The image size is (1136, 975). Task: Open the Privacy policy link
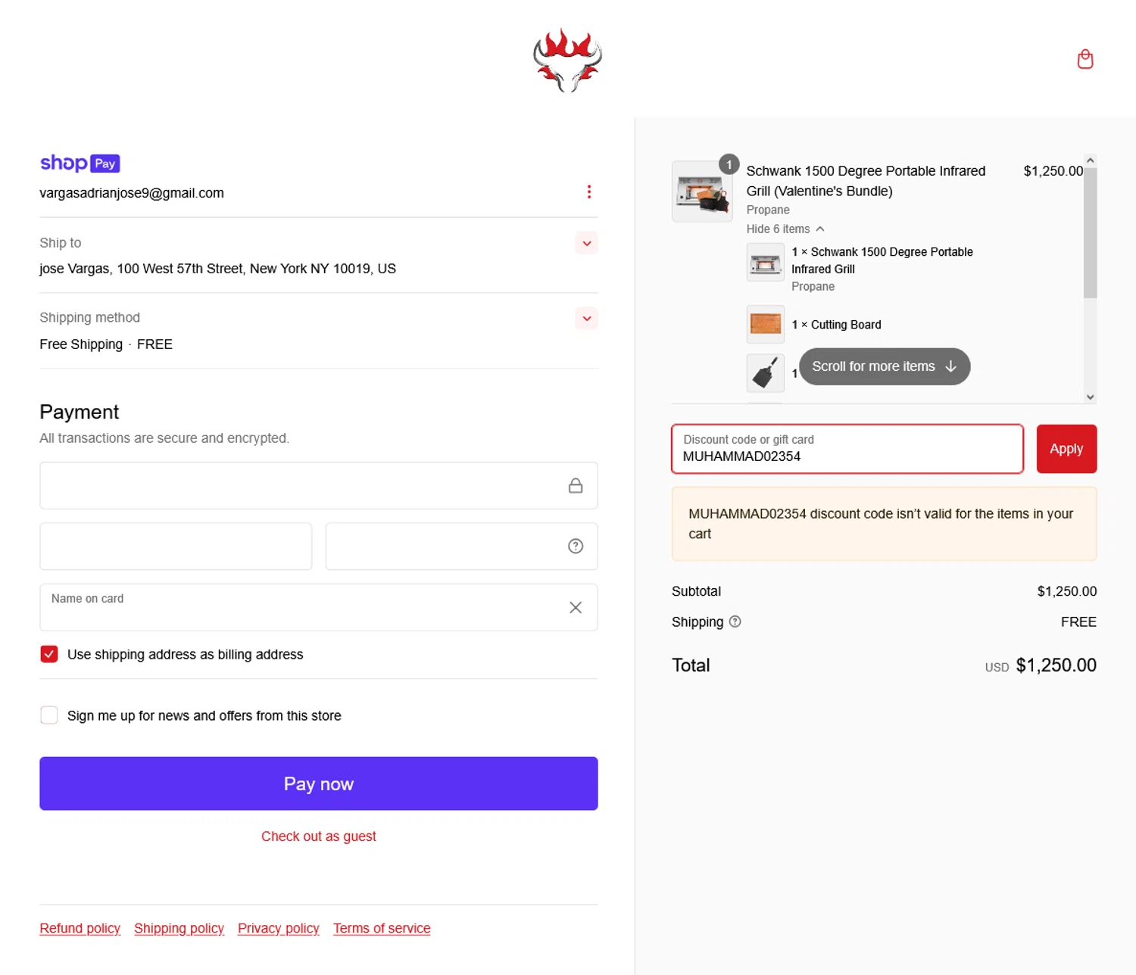tap(278, 928)
